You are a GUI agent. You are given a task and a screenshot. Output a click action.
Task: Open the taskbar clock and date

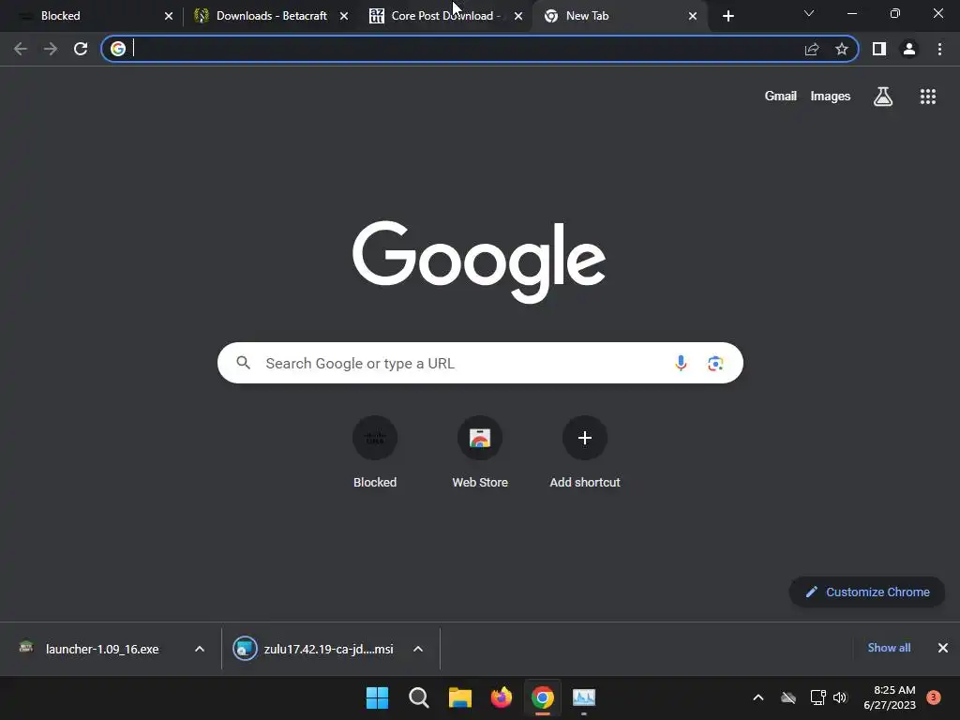[x=890, y=697]
